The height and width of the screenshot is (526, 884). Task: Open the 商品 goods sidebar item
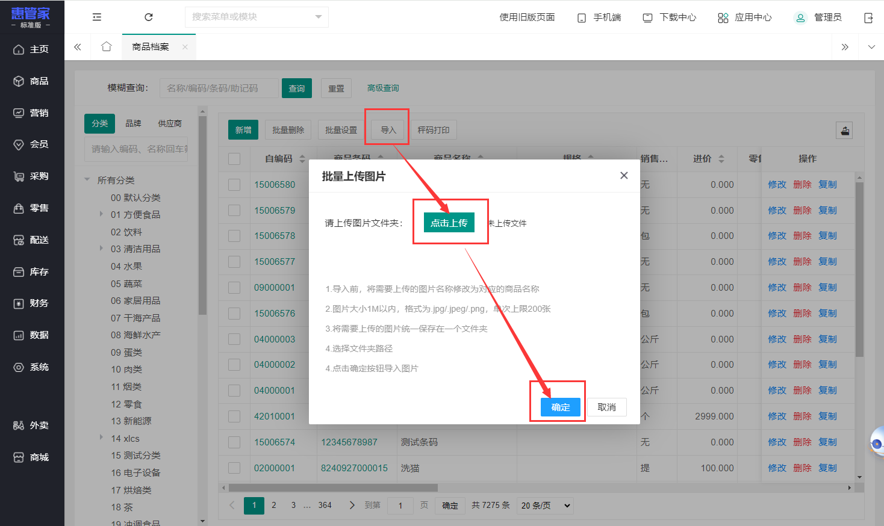tap(32, 81)
